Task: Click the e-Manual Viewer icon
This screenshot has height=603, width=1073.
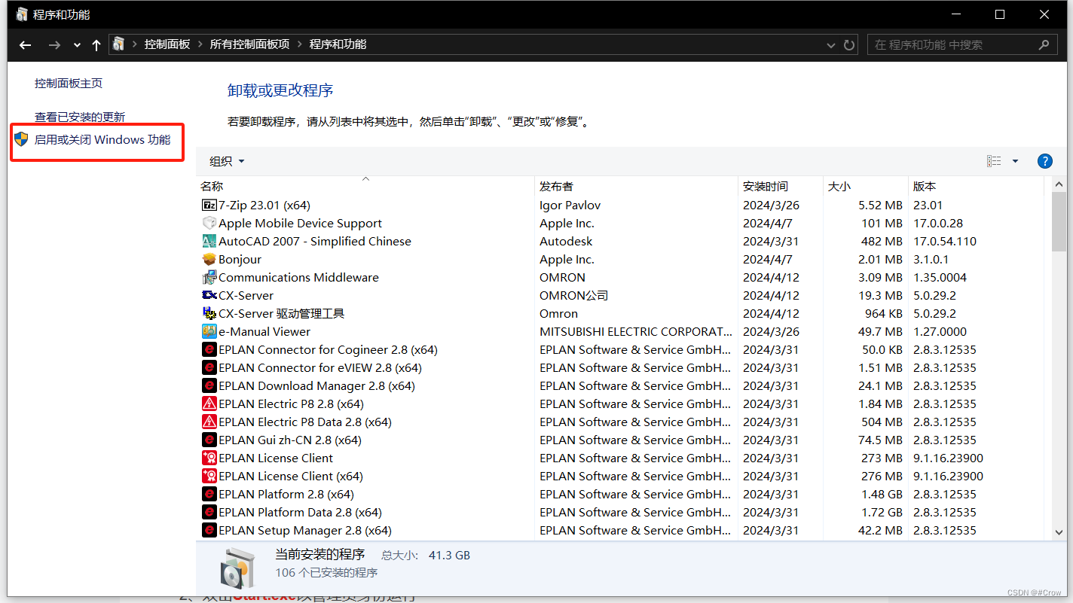Action: [209, 331]
